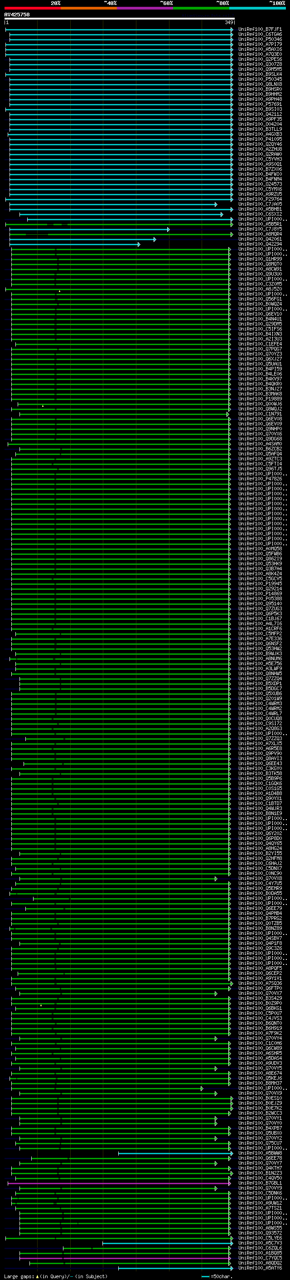290x1280 pixels.
Task: Click UniRef100_A8MQR4 label
Action: tap(260, 234)
